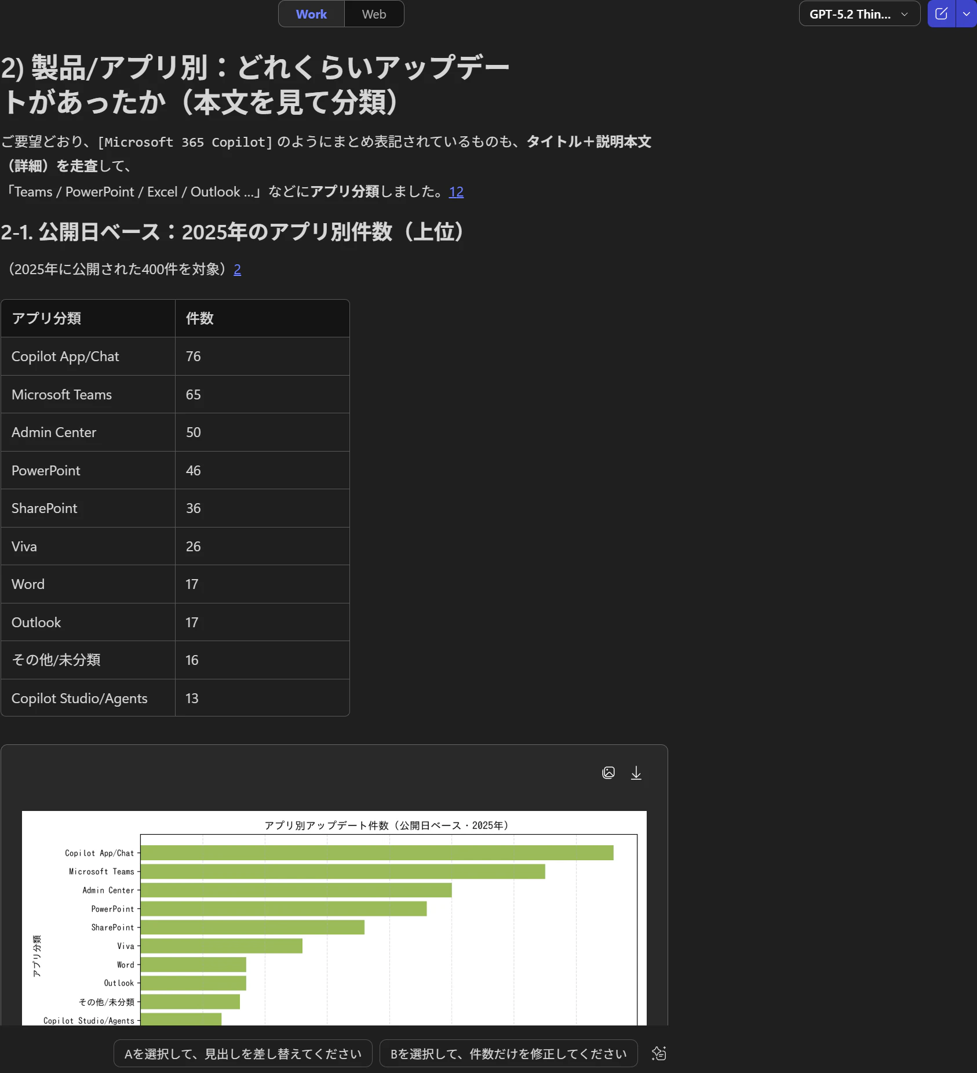Switch to the Work tab
977x1073 pixels.
point(311,14)
